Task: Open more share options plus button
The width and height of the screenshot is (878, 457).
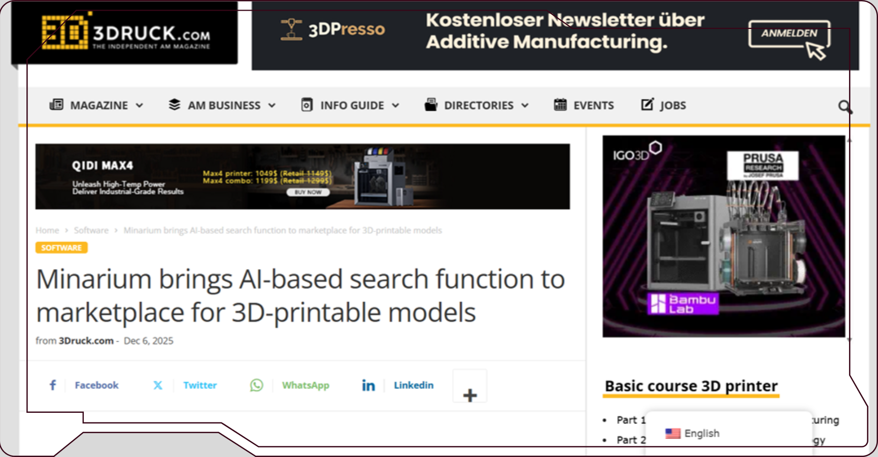Action: click(x=470, y=395)
